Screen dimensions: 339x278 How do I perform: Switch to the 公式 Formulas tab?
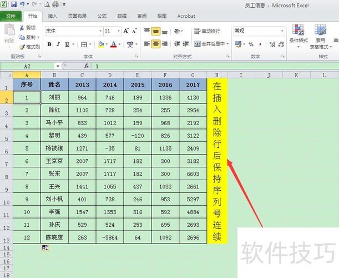(102, 16)
